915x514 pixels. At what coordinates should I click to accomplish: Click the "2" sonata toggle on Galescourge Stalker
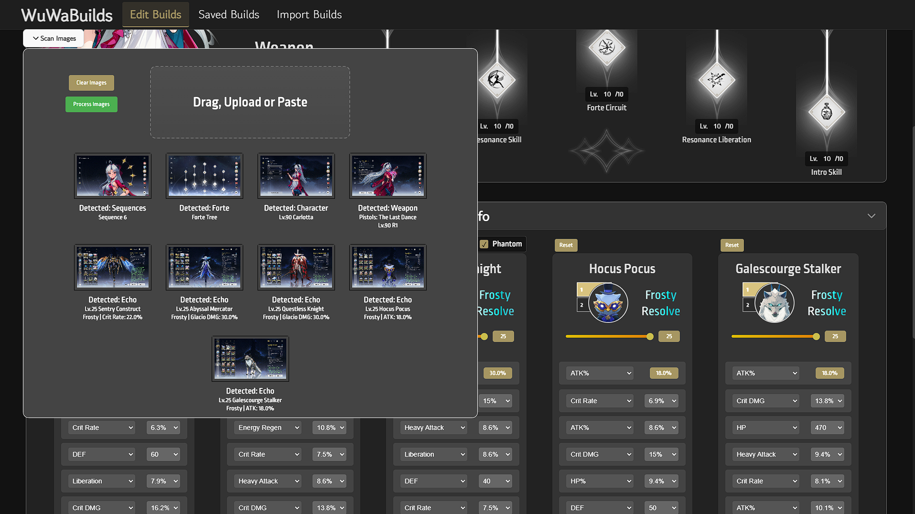coord(748,304)
